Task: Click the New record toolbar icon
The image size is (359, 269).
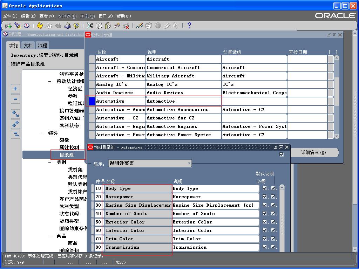Action: (8, 26)
